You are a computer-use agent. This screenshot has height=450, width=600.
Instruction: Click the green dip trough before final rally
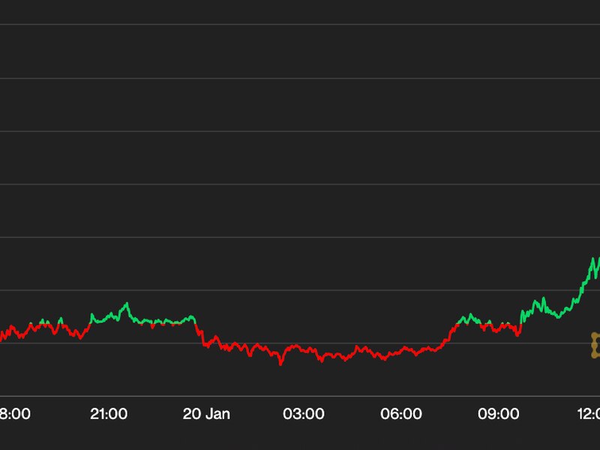[559, 316]
